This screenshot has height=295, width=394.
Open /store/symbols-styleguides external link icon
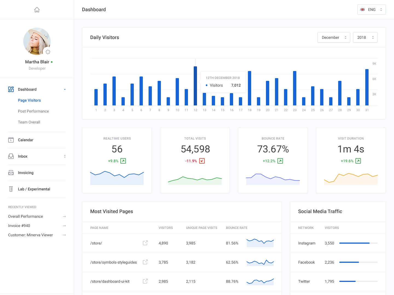(x=145, y=262)
